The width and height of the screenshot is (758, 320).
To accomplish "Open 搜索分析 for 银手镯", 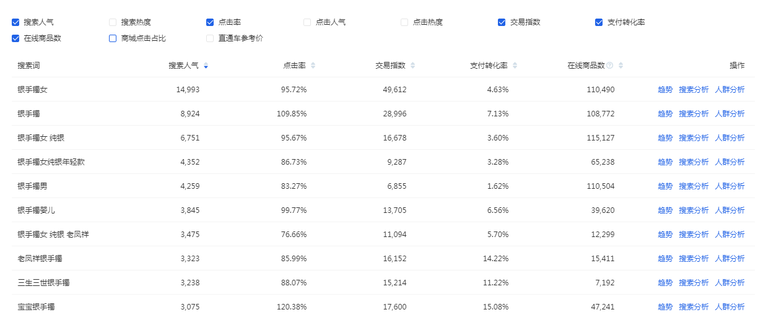I will pos(694,114).
